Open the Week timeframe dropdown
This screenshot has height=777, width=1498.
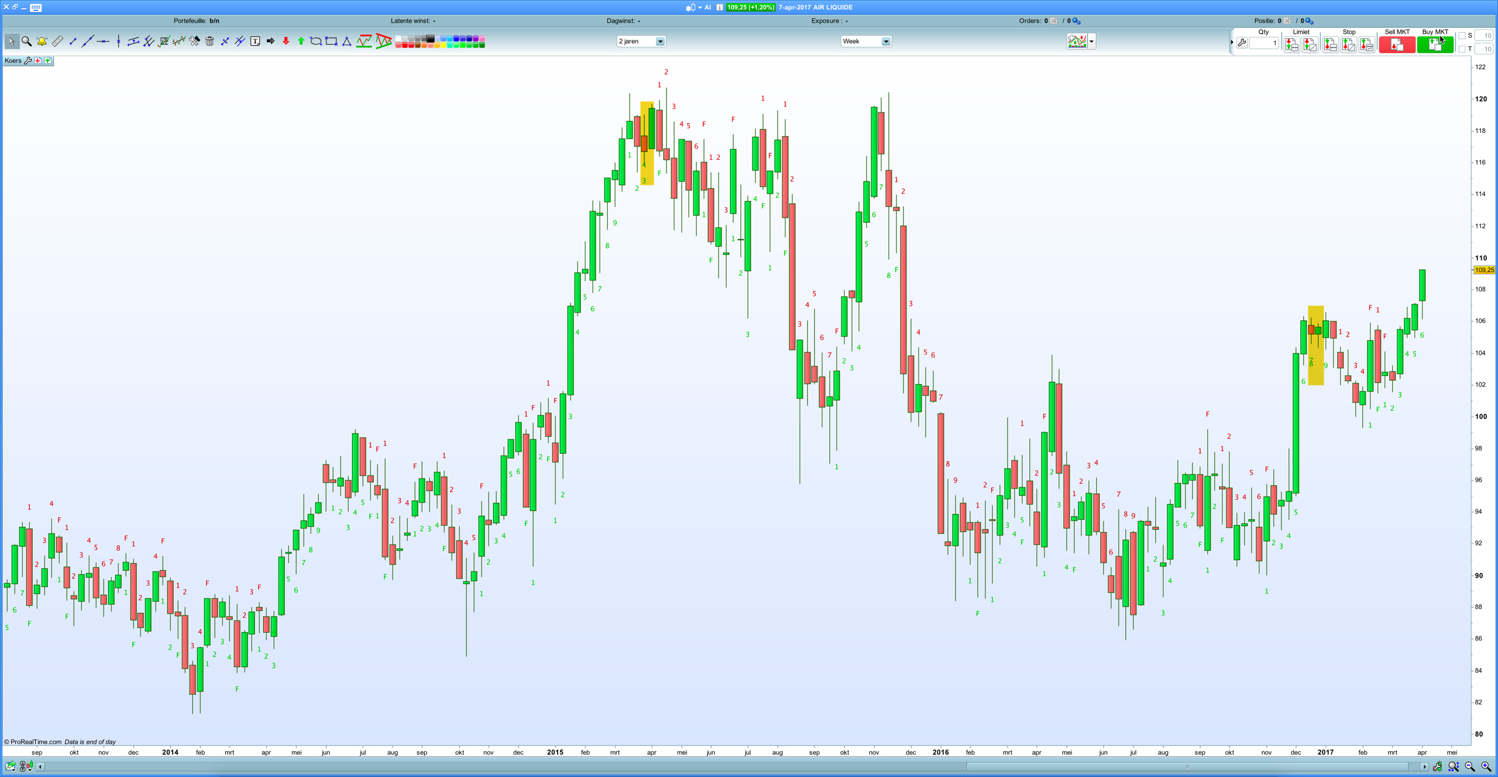tap(886, 42)
